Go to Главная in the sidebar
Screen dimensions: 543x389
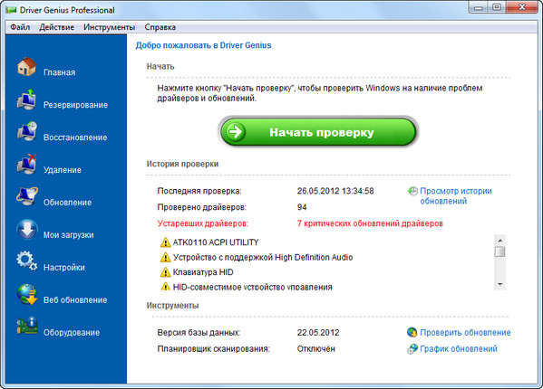[x=60, y=72]
